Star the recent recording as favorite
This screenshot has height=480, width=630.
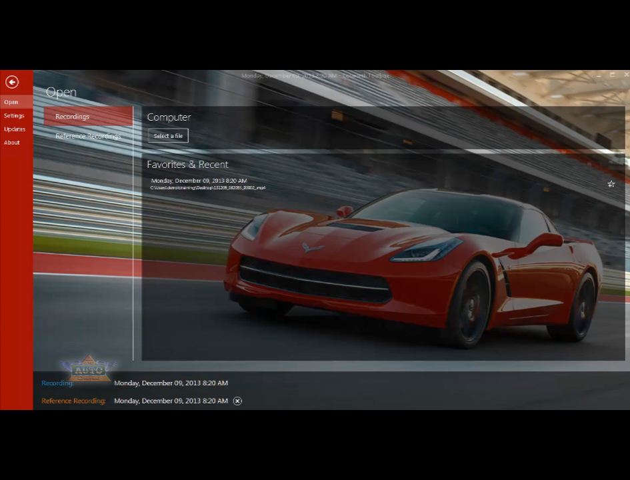click(x=611, y=184)
